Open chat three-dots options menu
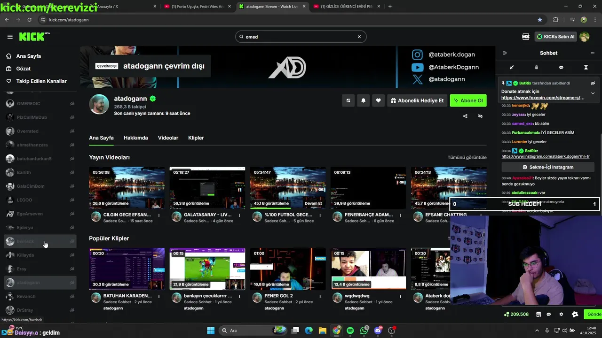Screen dimensions: 602x338 pos(593,53)
